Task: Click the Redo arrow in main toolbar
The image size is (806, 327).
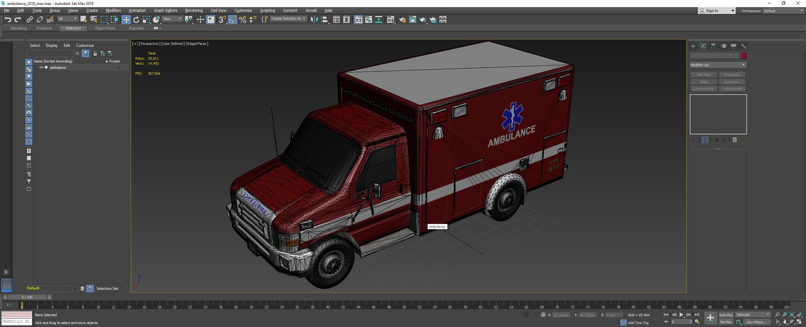Action: [18, 19]
